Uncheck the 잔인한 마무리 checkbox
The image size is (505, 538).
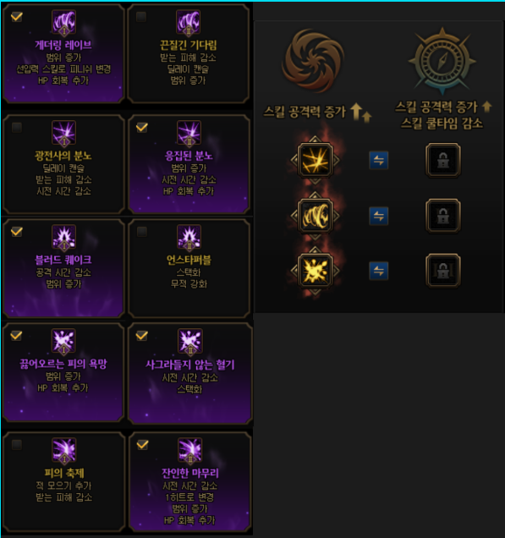(x=142, y=445)
